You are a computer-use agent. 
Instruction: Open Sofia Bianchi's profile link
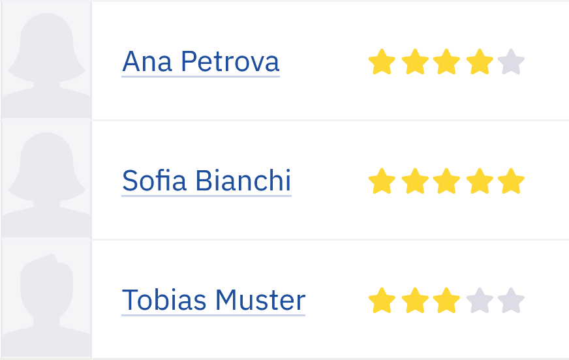click(x=206, y=181)
